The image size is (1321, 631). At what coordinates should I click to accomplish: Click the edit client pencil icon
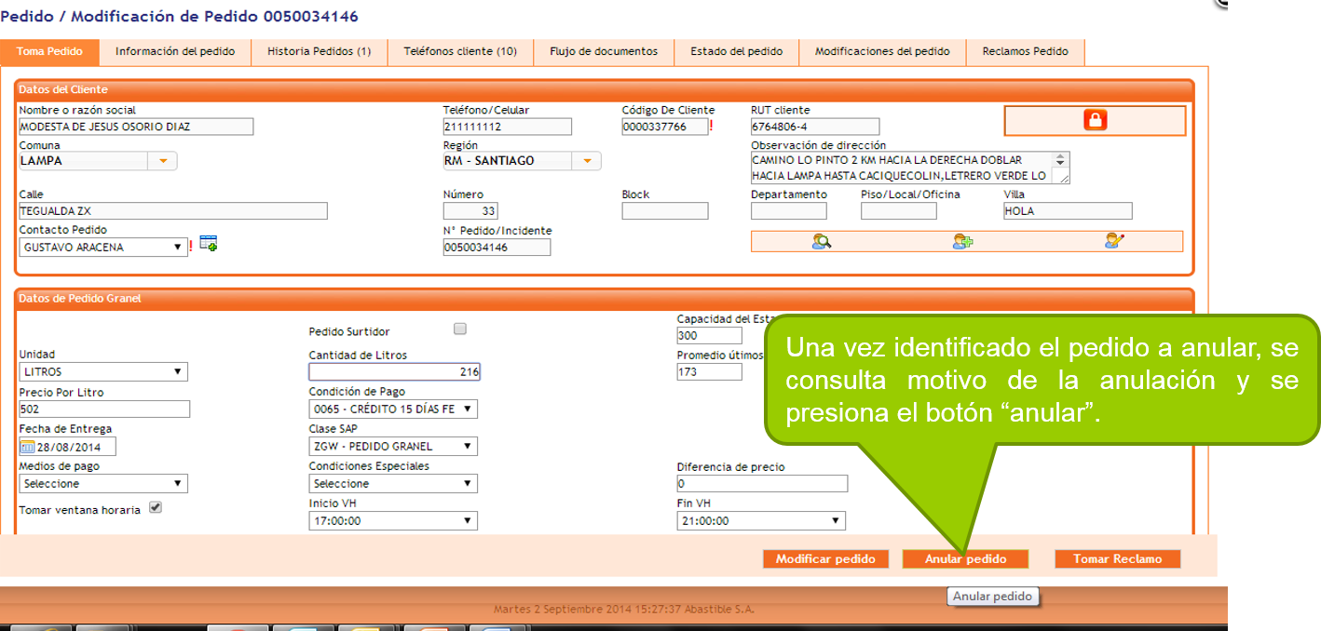1114,241
